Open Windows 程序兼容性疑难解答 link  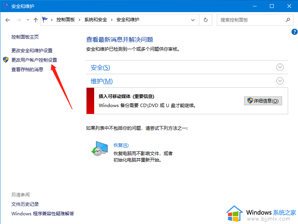click(x=43, y=213)
